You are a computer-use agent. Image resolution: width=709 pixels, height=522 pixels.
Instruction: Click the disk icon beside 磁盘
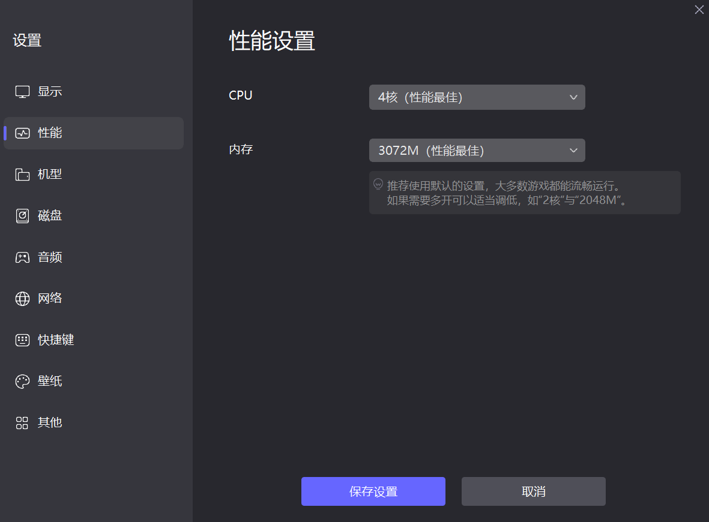click(x=22, y=215)
